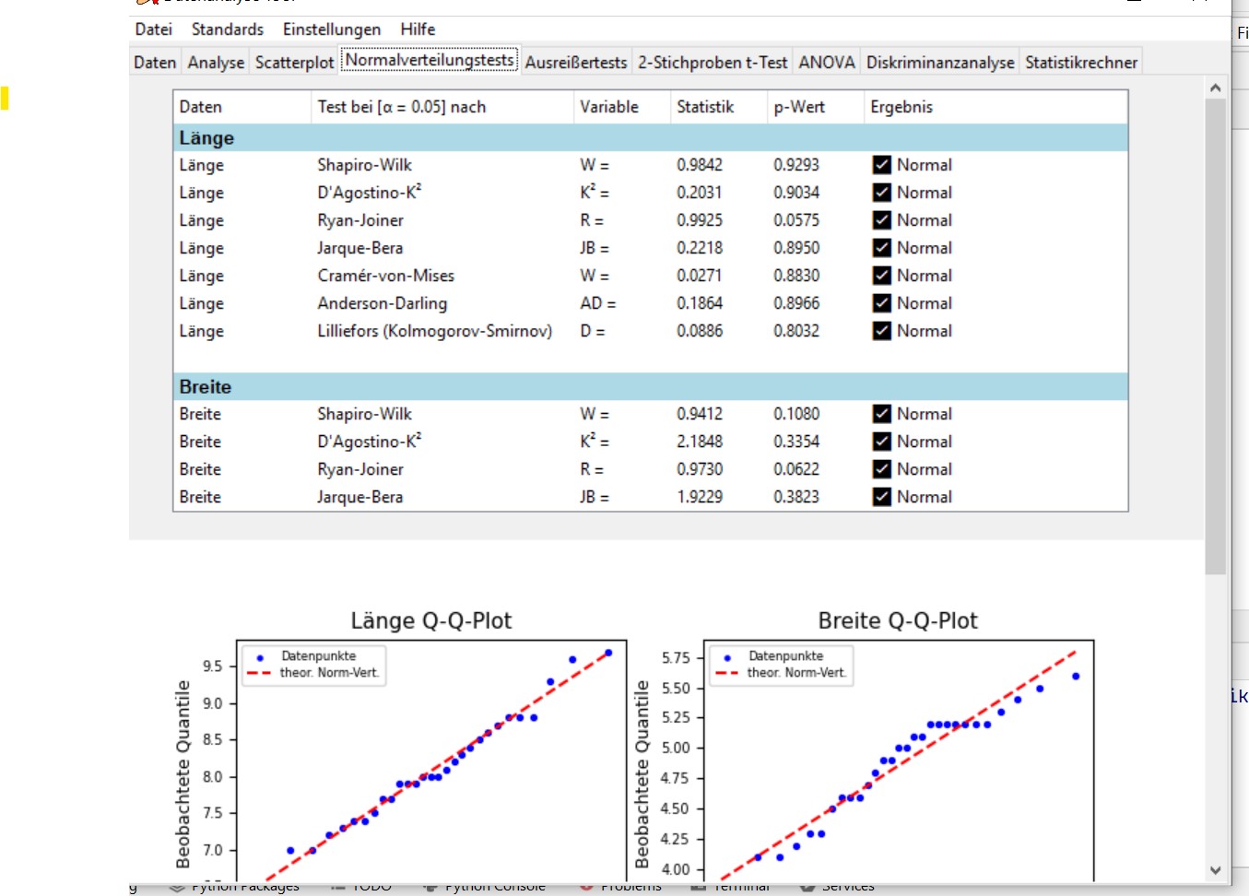Click the Lilliefors (Kolmogorov-Smirnov) test name
This screenshot has width=1249, height=896.
(x=435, y=331)
